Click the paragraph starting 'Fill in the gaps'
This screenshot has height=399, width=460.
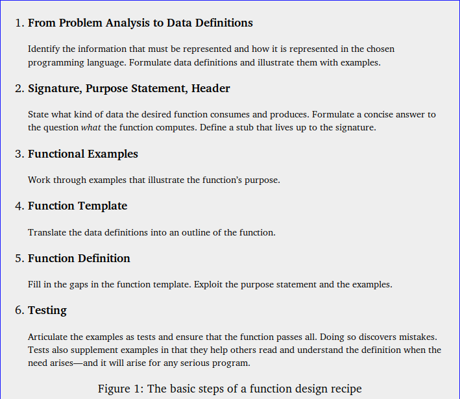(x=210, y=284)
